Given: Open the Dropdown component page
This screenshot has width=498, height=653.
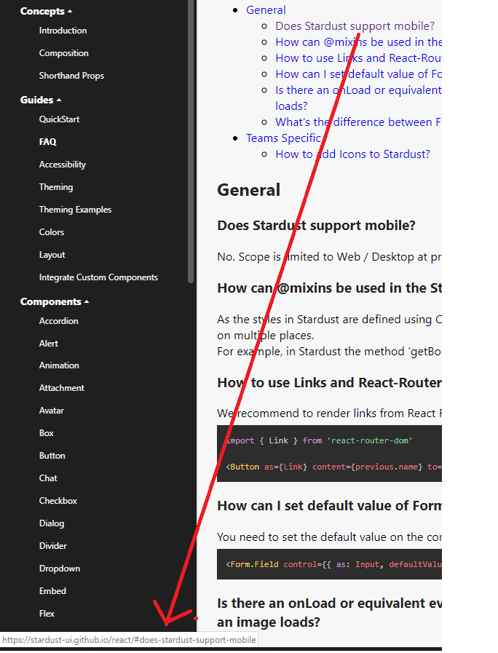Looking at the screenshot, I should (60, 568).
